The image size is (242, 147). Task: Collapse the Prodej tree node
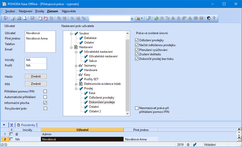pyautogui.click(x=76, y=89)
